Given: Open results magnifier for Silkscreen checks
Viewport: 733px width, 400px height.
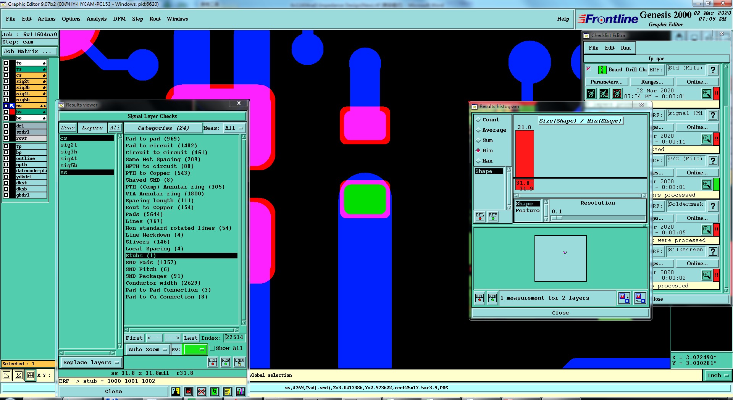Looking at the screenshot, I should point(707,275).
